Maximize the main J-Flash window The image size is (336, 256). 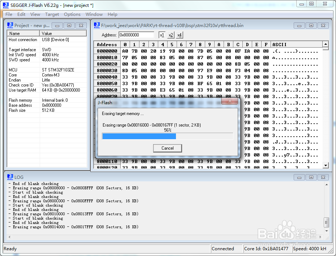(x=311, y=4)
